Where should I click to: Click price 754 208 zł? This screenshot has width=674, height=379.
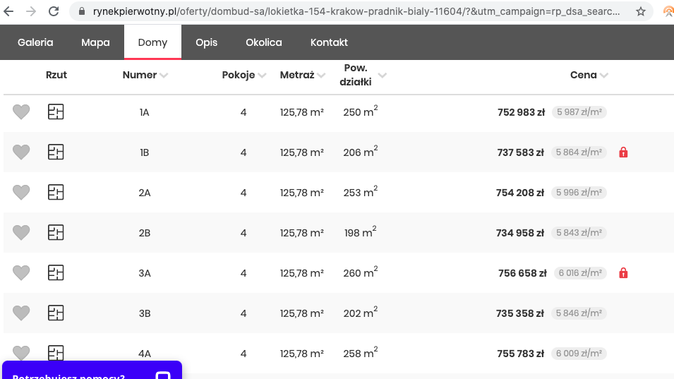520,193
